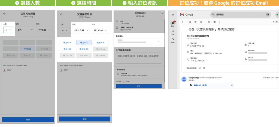Image resolution: width=279 pixels, height=127 pixels.
Task: Click the thumbs up feedback icon
Action: (x=200, y=68)
